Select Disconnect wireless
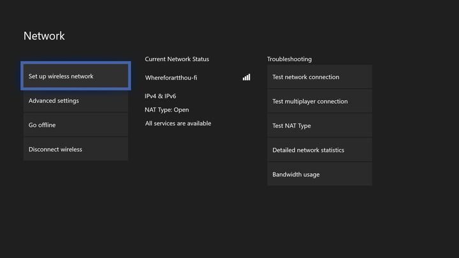Image resolution: width=459 pixels, height=258 pixels. [76, 149]
